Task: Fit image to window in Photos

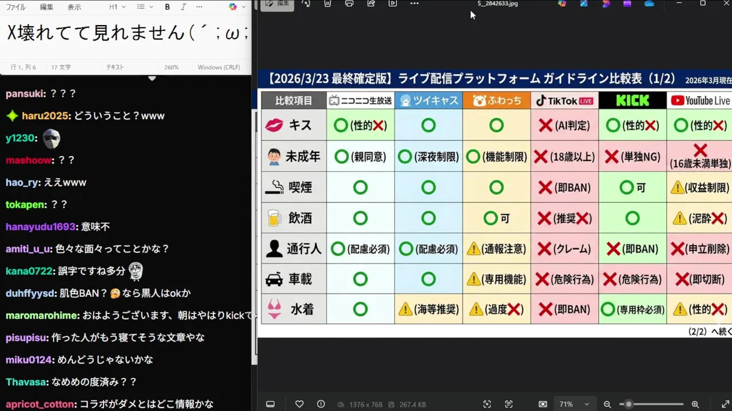Action: [543, 404]
